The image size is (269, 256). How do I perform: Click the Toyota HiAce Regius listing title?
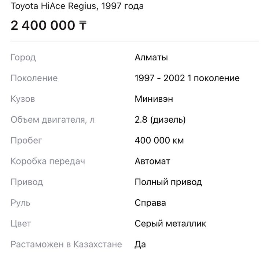click(x=77, y=6)
